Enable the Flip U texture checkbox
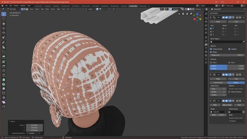The image size is (247, 139). [x=211, y=63]
